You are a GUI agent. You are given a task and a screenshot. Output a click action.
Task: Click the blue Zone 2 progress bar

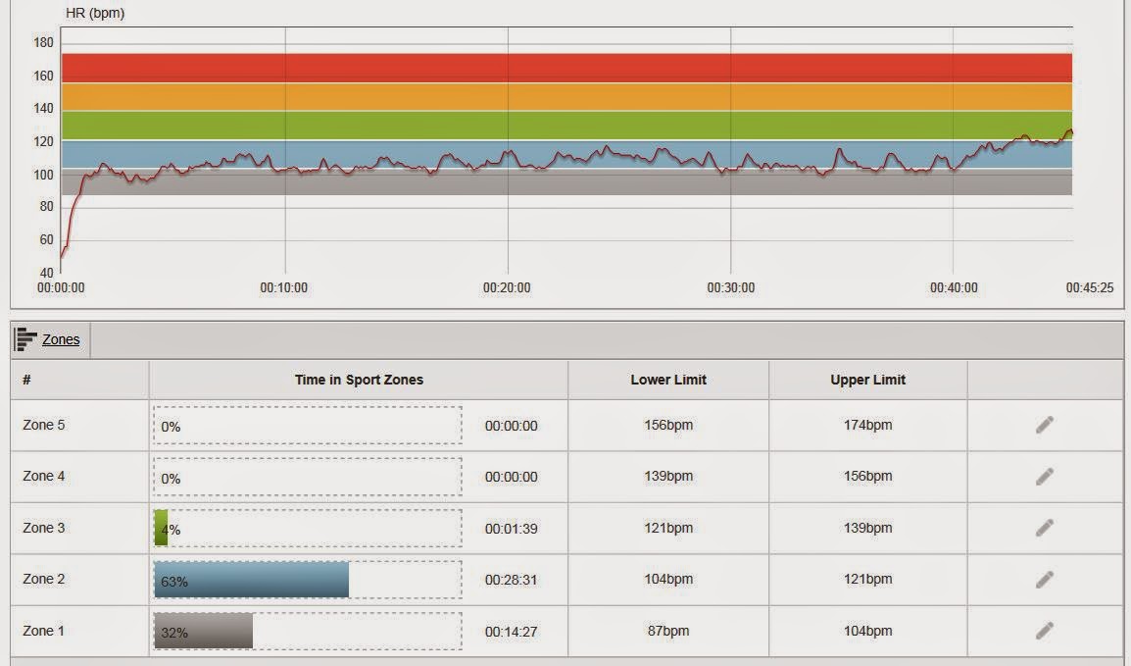click(x=251, y=580)
